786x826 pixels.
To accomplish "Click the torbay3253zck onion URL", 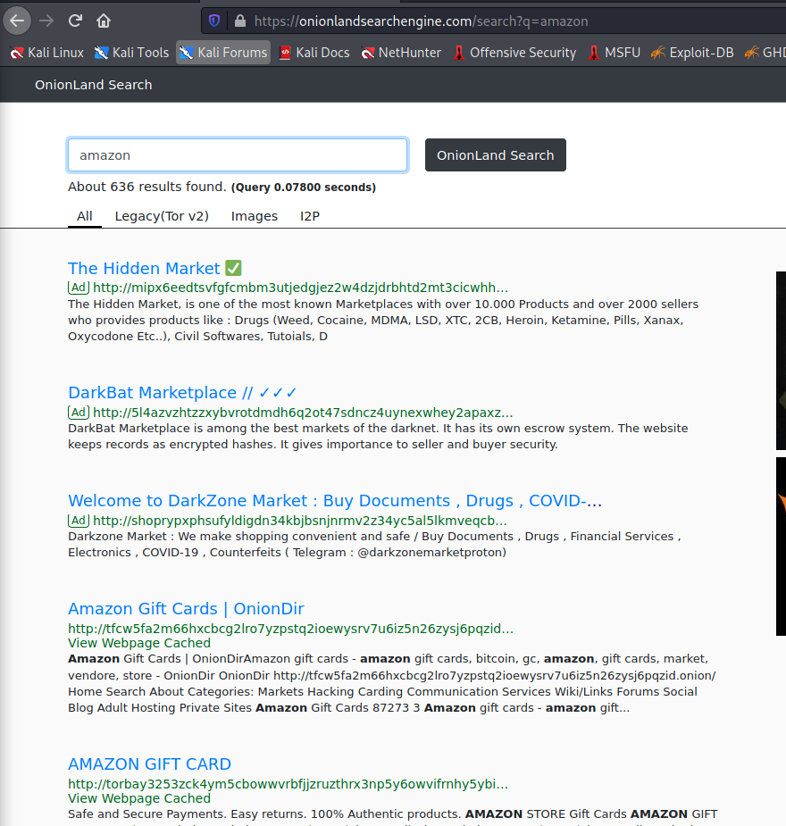I will click(x=288, y=784).
